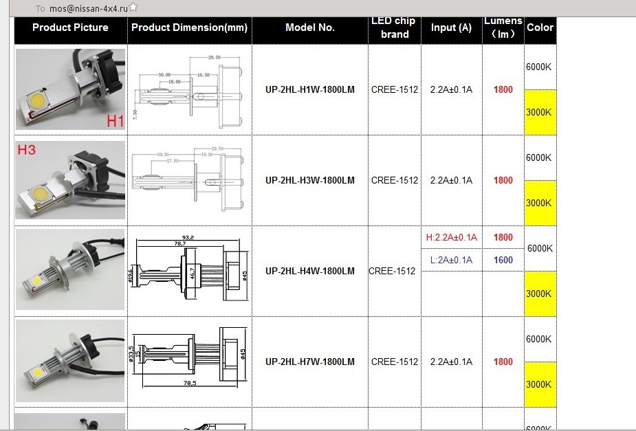Click the star icon next to the recipient address
Screen dimensions: 636x431
click(133, 7)
